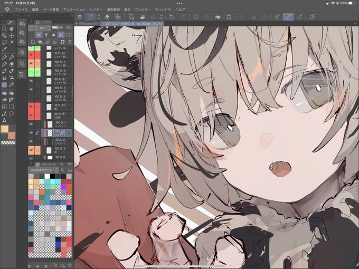The image size is (359, 269).
Task: Create new layer folder
Action: pos(41,42)
